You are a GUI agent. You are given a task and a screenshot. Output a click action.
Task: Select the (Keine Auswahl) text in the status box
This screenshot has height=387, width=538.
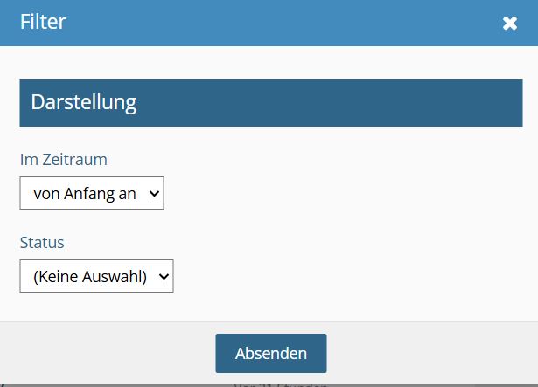click(89, 277)
